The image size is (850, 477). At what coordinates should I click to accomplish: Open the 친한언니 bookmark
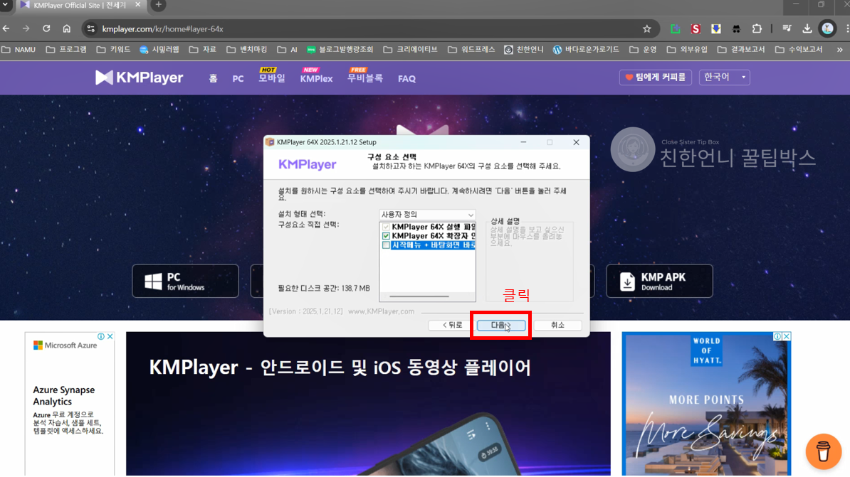click(524, 49)
